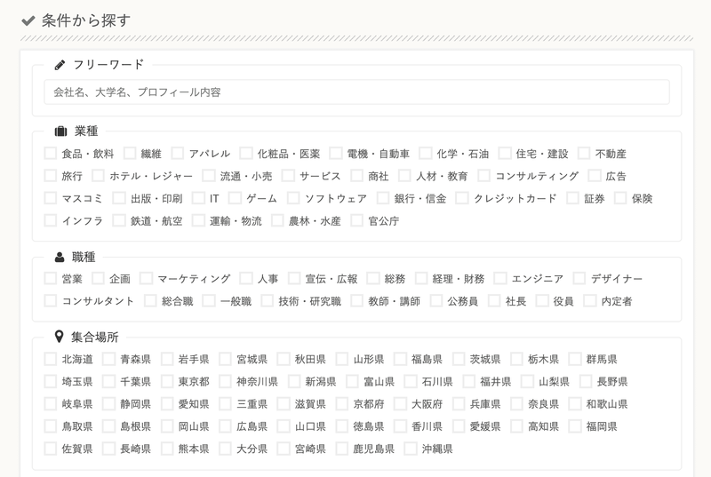Select the 宣伝・広報 checkbox
Screen dimensions: 711x477
click(x=294, y=278)
